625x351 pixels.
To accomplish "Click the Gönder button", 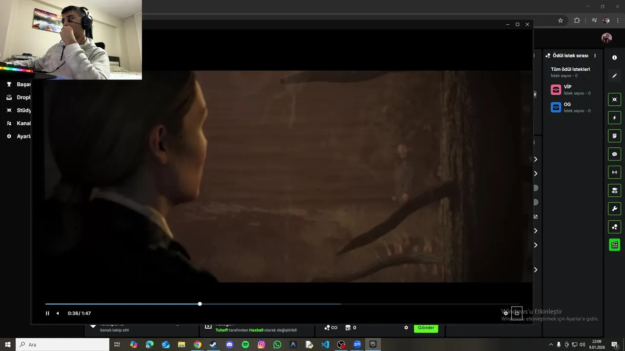I will pos(426,328).
